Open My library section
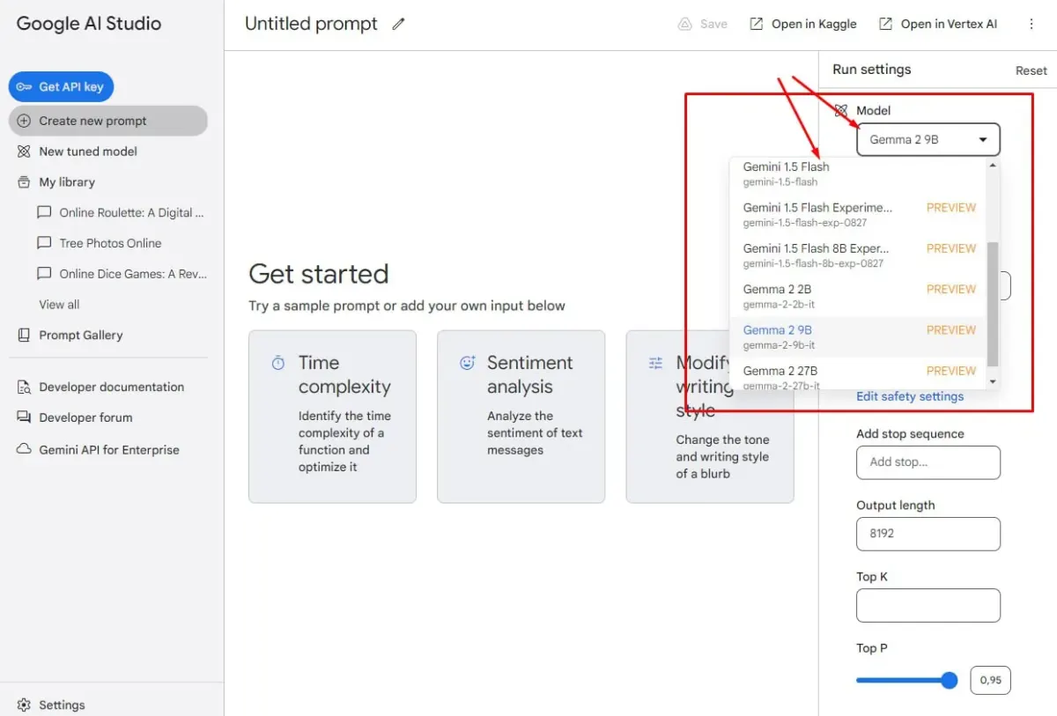 [67, 182]
